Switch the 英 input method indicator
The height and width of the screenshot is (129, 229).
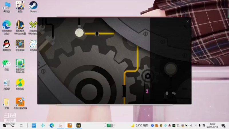(204, 126)
